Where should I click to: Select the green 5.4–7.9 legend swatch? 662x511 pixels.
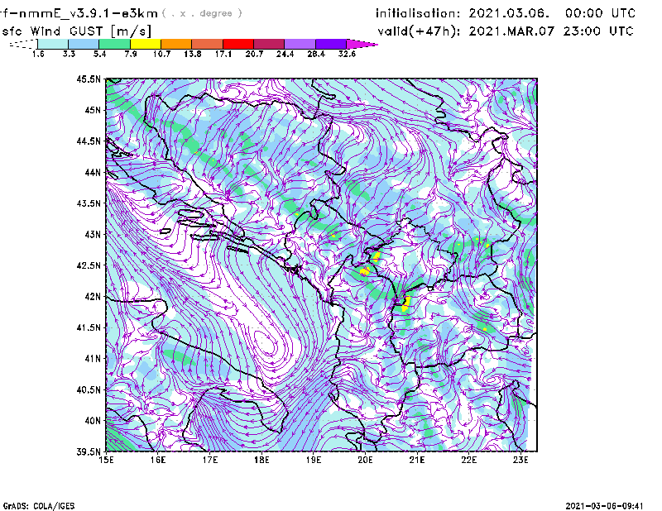114,44
